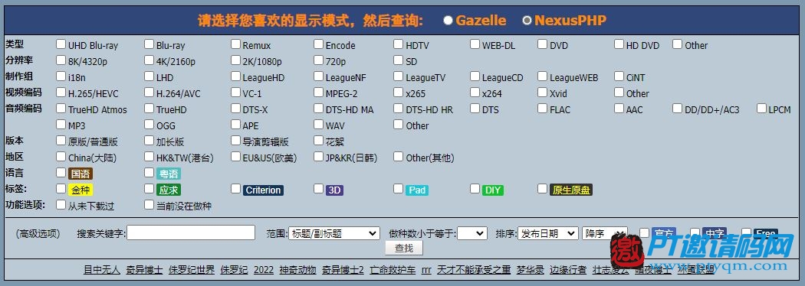Open the rrr quick search link

426,270
